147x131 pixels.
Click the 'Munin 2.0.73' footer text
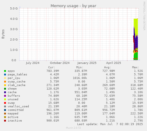coord(73,128)
